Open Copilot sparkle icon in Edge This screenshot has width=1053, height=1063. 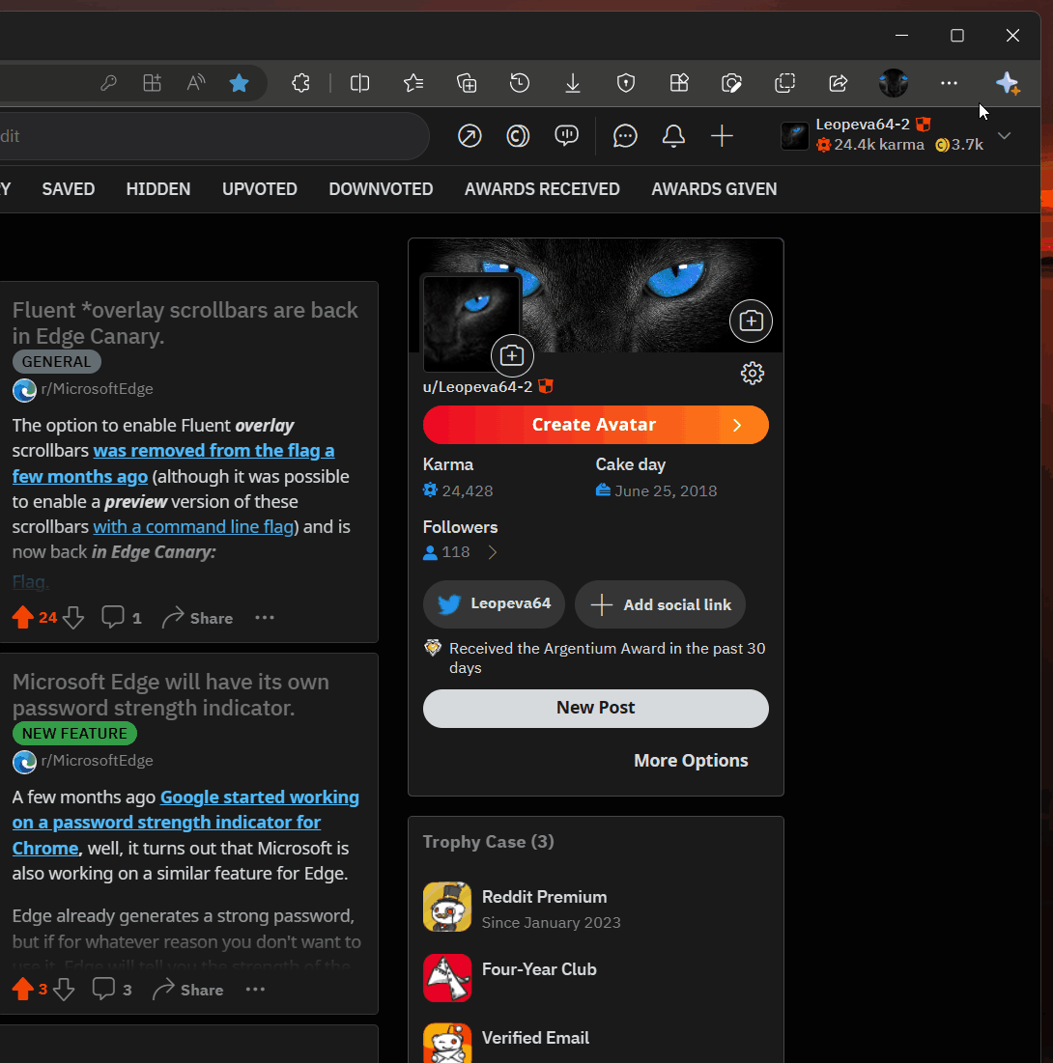point(1008,84)
